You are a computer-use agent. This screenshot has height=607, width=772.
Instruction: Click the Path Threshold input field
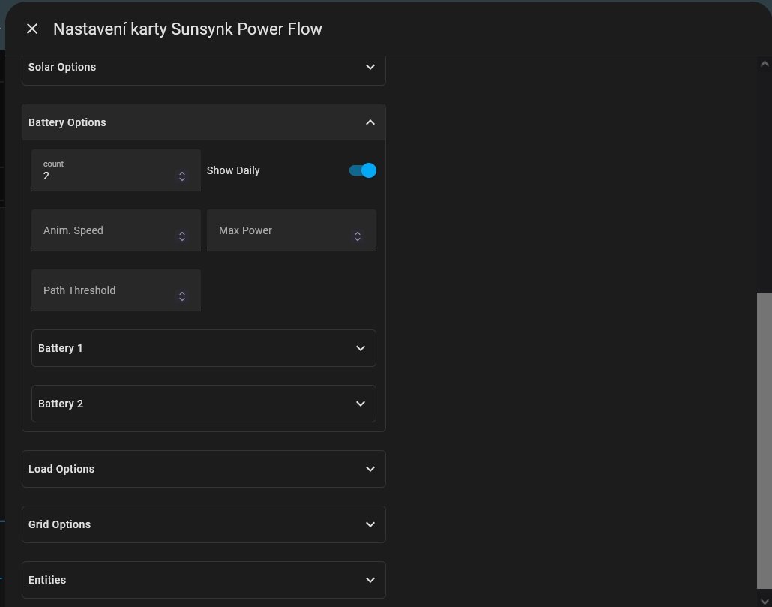(x=105, y=291)
